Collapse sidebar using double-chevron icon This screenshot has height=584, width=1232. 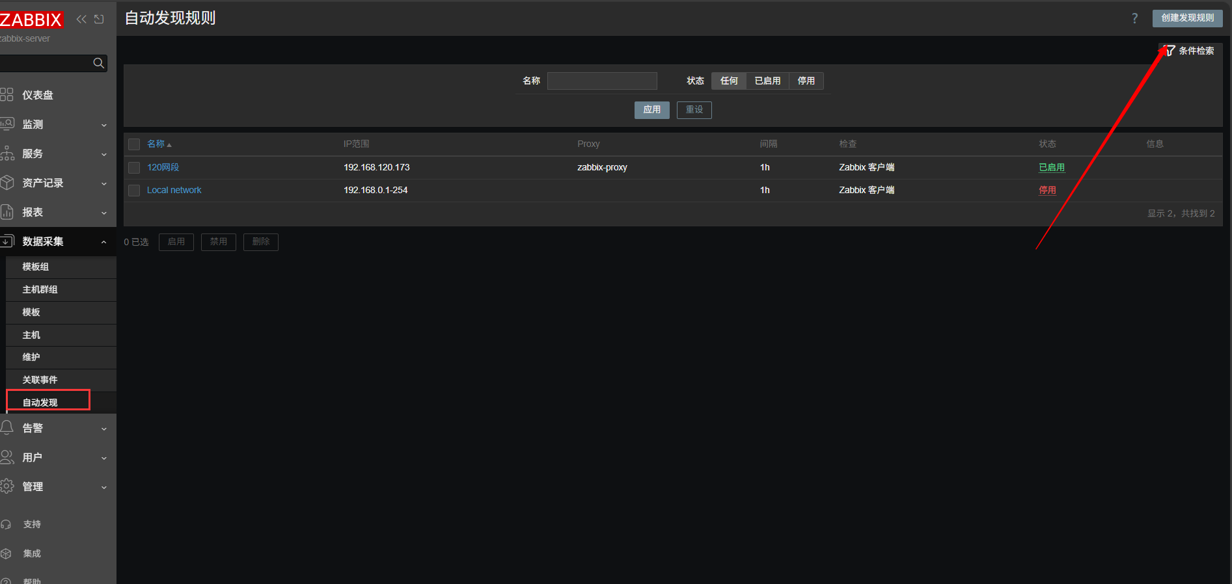pyautogui.click(x=81, y=19)
